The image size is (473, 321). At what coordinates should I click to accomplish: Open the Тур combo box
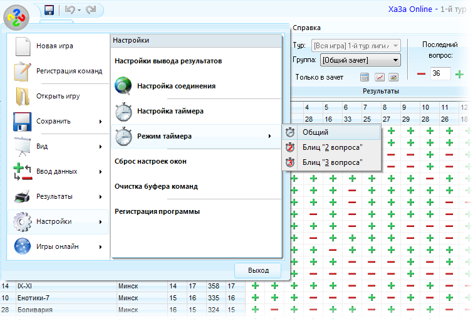tap(356, 46)
